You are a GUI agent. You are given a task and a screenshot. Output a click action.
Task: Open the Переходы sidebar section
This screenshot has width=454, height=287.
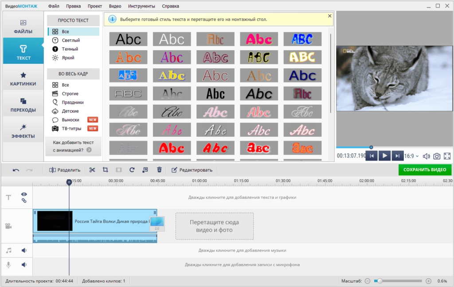click(x=23, y=105)
